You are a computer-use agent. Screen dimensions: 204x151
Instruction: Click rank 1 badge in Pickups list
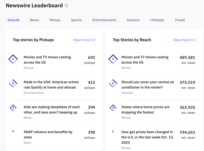[x=13, y=59]
